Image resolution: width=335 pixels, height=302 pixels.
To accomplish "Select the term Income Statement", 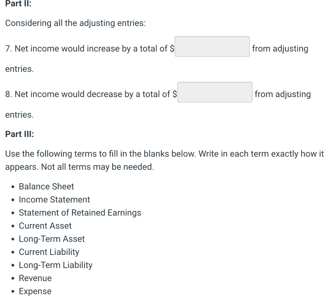I will click(x=54, y=199).
